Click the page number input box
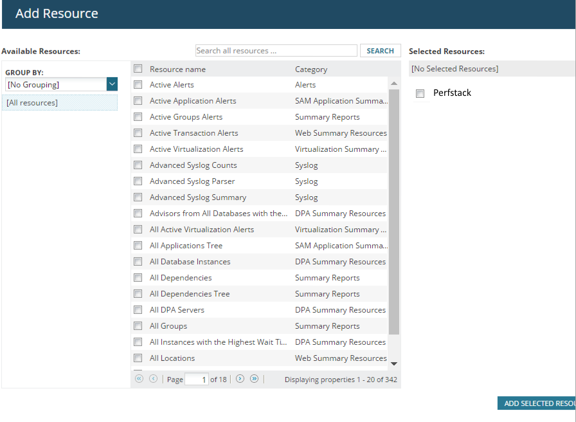This screenshot has height=422, width=576. (196, 380)
